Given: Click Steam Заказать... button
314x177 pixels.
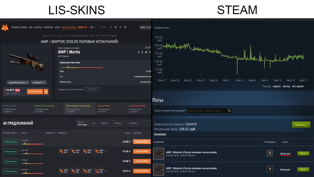Looking at the screenshot, I should [x=301, y=125].
